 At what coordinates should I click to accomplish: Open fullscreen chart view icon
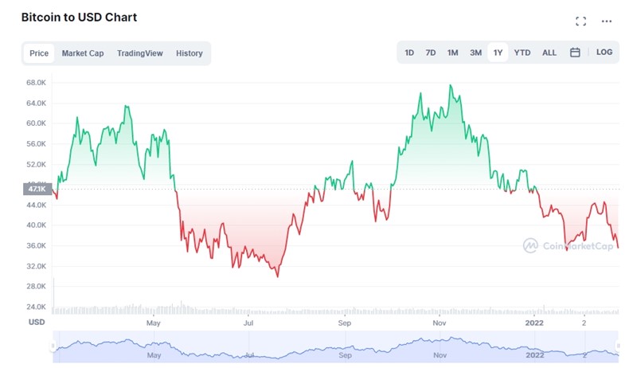coord(580,22)
